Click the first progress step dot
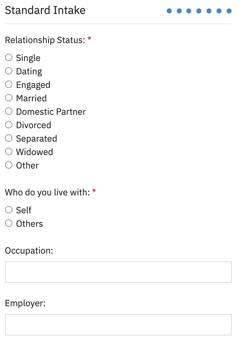The image size is (240, 346). pos(169,11)
